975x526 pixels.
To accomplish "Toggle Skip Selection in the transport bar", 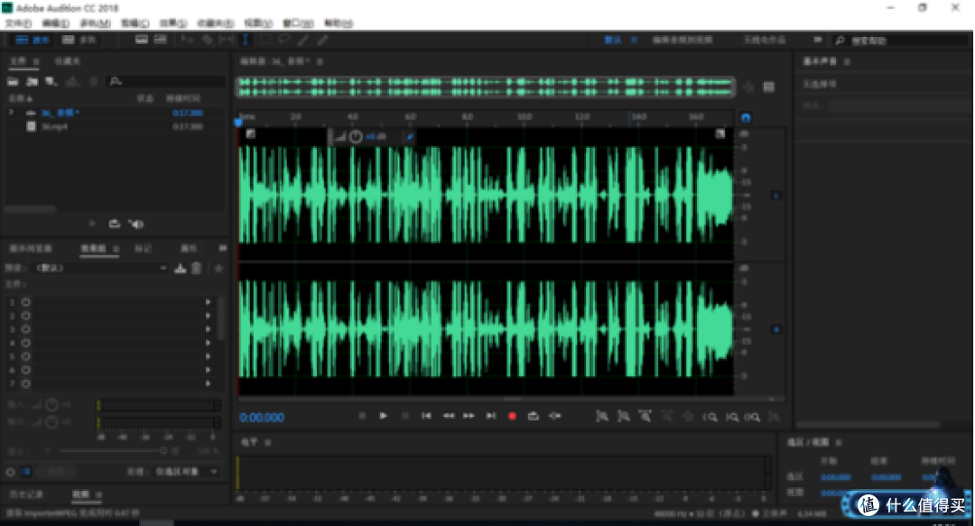I will (x=555, y=416).
